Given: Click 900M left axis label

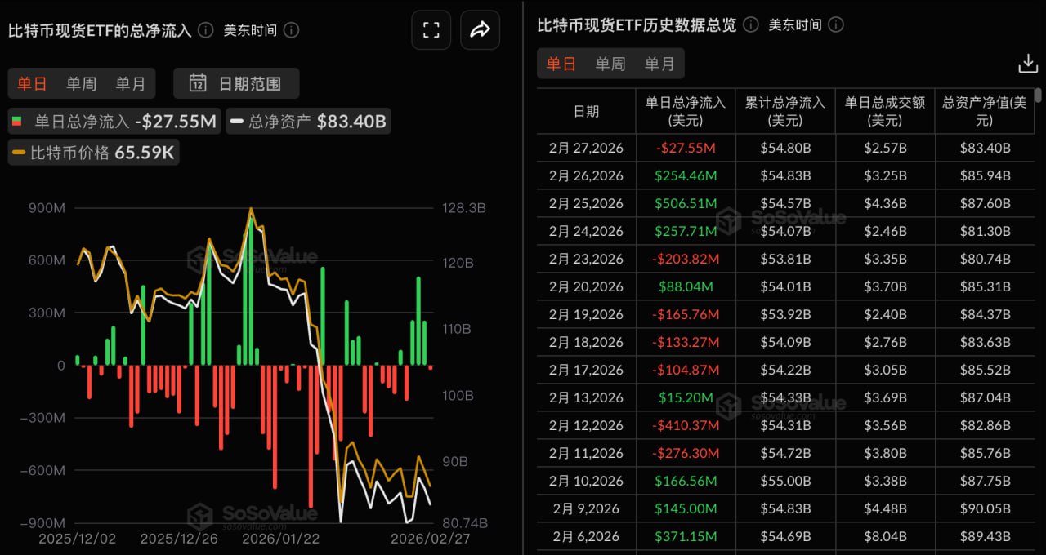Looking at the screenshot, I should [47, 208].
